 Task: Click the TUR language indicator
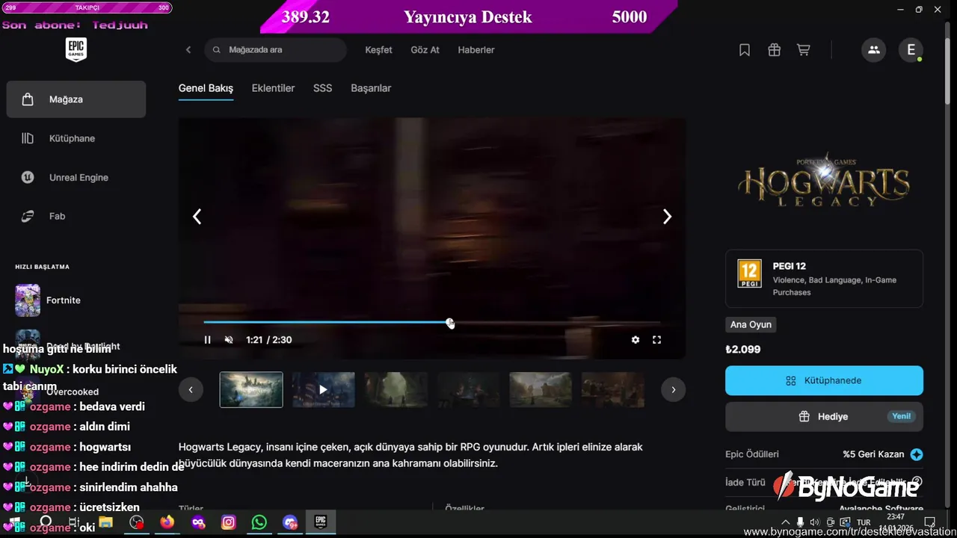[864, 522]
